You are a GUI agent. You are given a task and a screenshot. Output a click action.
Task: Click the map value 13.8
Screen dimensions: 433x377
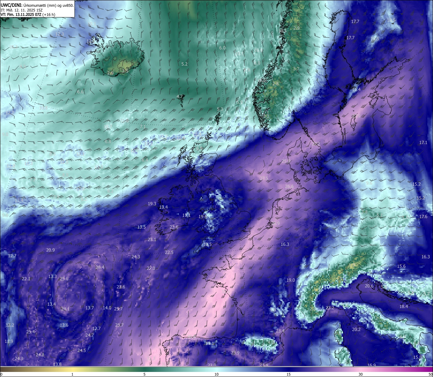pos(57,364)
